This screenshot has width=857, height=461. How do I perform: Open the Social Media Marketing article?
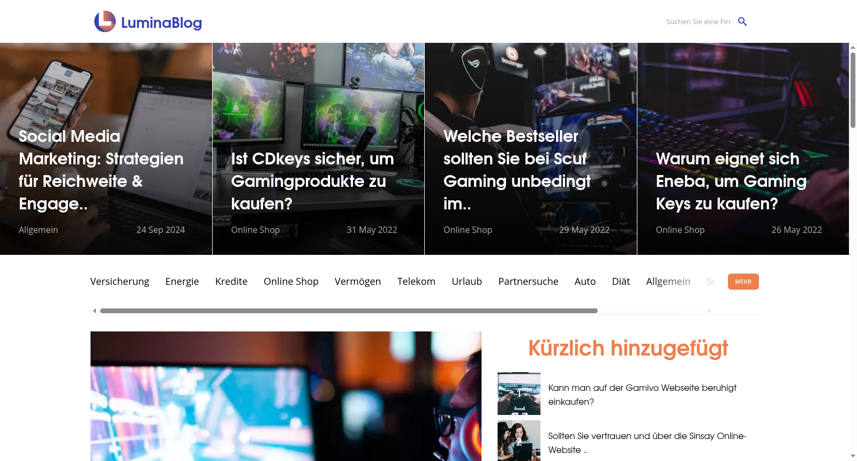click(x=101, y=170)
